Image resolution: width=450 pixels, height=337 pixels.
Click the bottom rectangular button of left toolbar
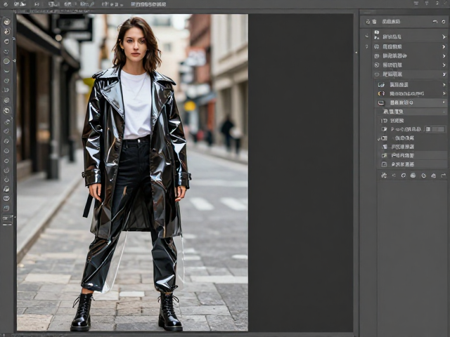coord(7,219)
